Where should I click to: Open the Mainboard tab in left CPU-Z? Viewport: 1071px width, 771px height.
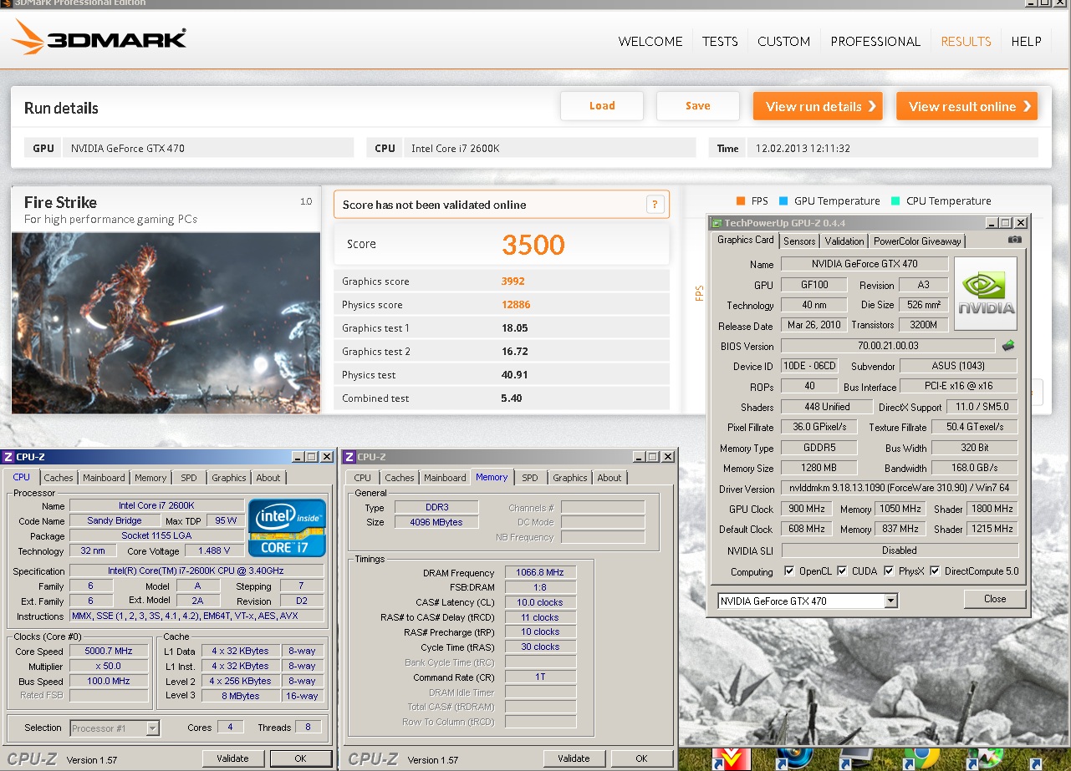click(x=104, y=478)
